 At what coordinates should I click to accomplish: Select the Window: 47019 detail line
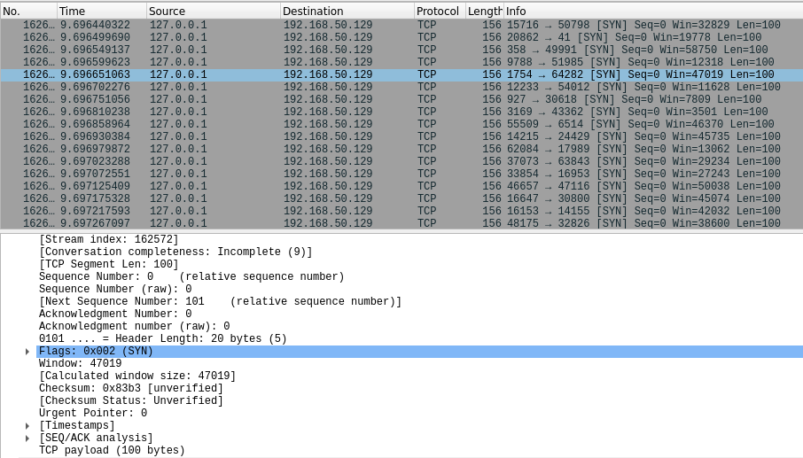81,363
